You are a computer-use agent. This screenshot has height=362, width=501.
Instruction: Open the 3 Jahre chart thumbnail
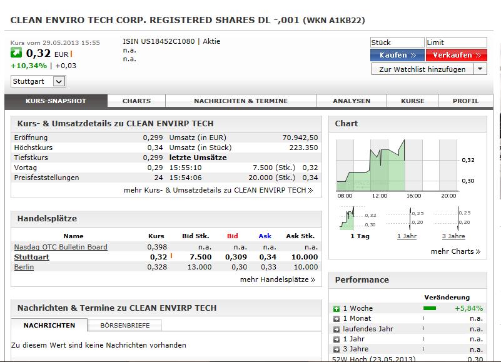click(x=453, y=219)
